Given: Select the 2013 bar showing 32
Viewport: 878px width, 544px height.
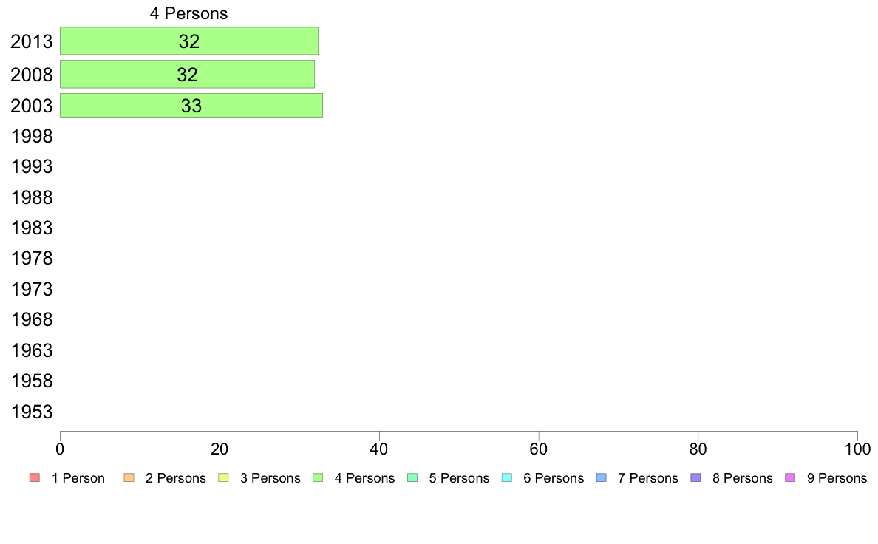Looking at the screenshot, I should 189,41.
